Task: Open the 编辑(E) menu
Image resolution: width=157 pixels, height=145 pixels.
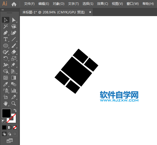Action: [x=43, y=4]
